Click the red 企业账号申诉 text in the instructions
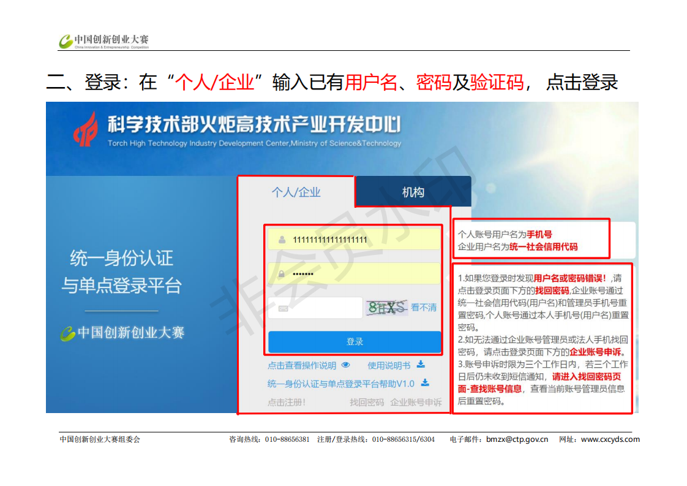 pyautogui.click(x=595, y=352)
